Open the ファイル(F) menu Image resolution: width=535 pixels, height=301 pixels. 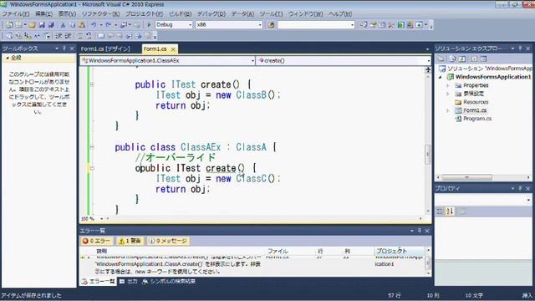point(16,14)
